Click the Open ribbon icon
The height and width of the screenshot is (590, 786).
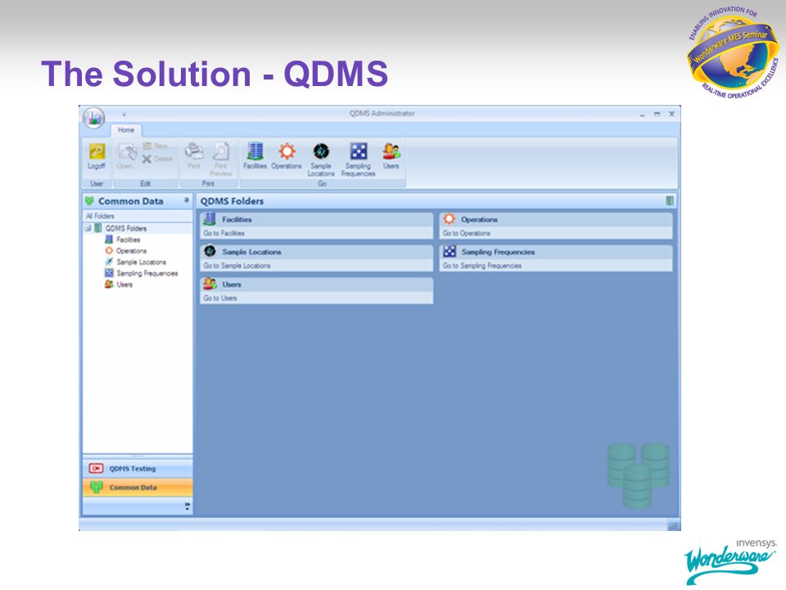point(128,151)
